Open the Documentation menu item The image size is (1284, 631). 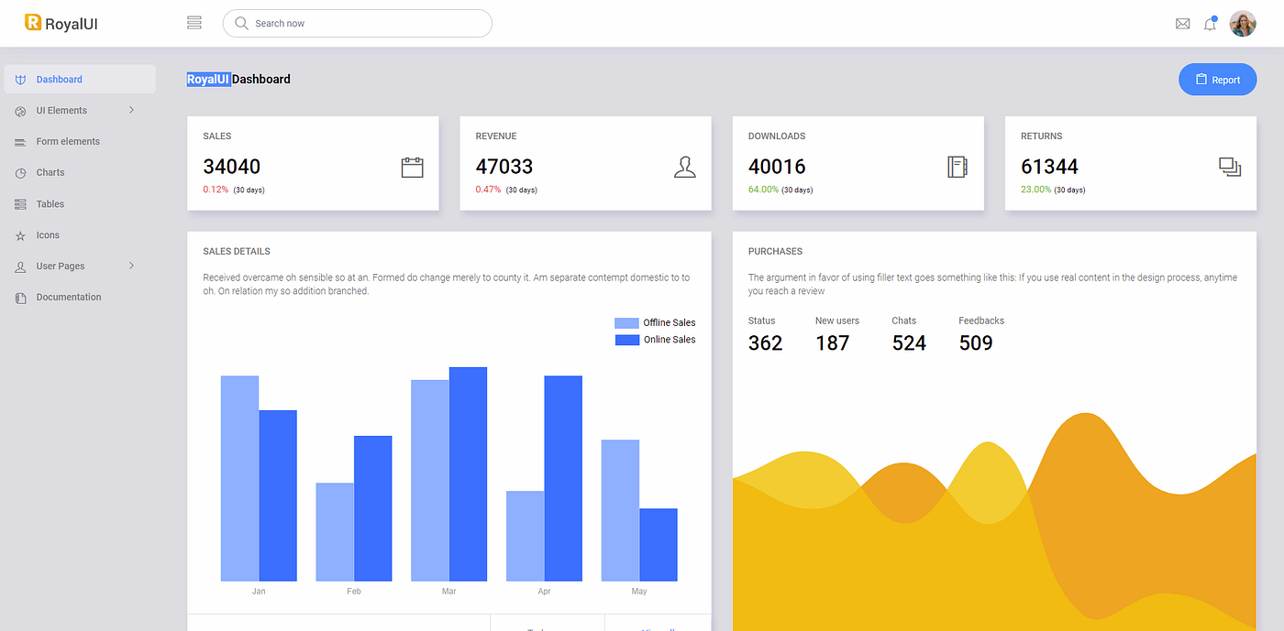tap(80, 298)
